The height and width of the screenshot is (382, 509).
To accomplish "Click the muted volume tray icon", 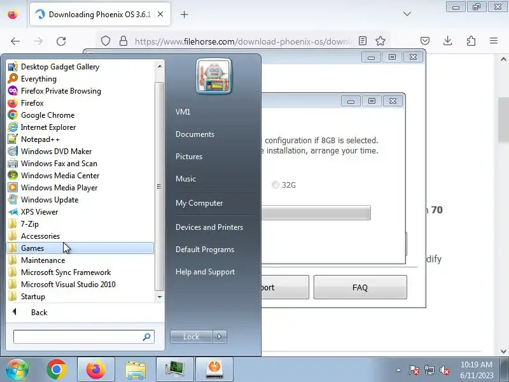I will (444, 370).
